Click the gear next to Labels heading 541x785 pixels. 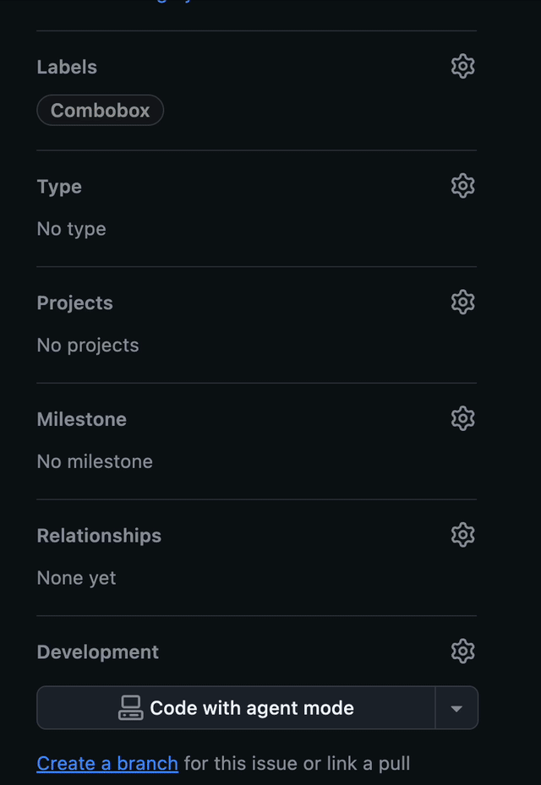click(462, 66)
